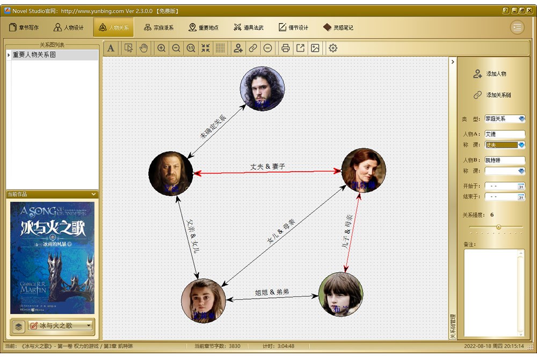Choose the hand pan tool
The width and height of the screenshot is (537, 357).
coord(143,48)
